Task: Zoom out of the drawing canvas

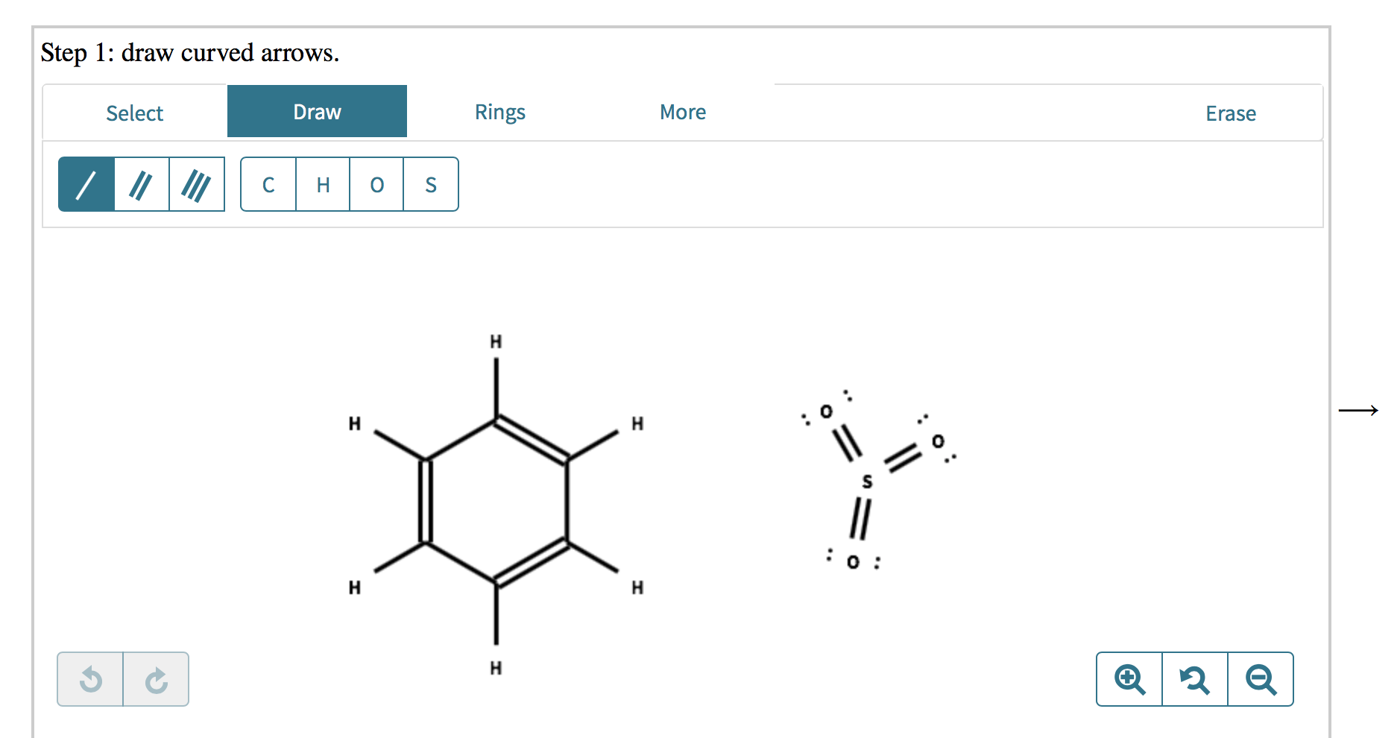Action: click(1260, 679)
